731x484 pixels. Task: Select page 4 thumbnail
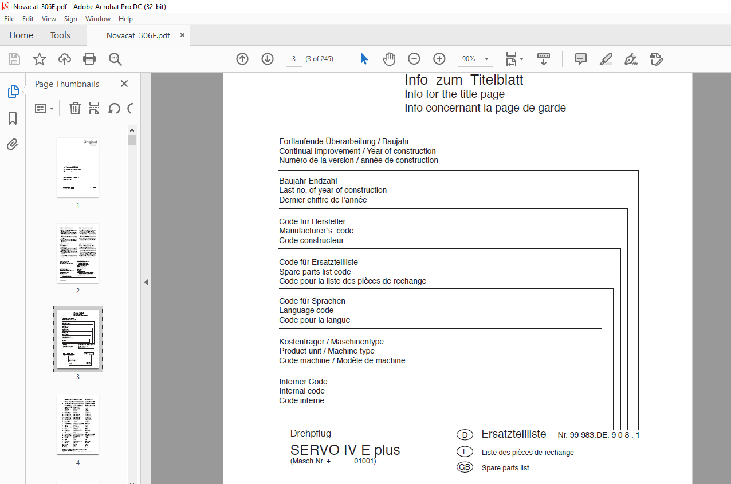78,425
